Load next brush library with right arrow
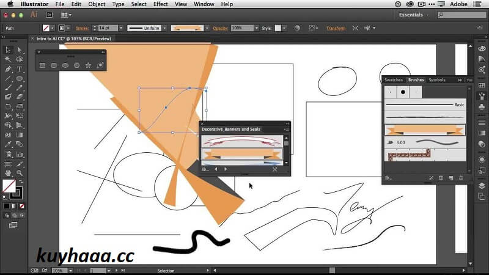489x275 pixels. point(226,169)
